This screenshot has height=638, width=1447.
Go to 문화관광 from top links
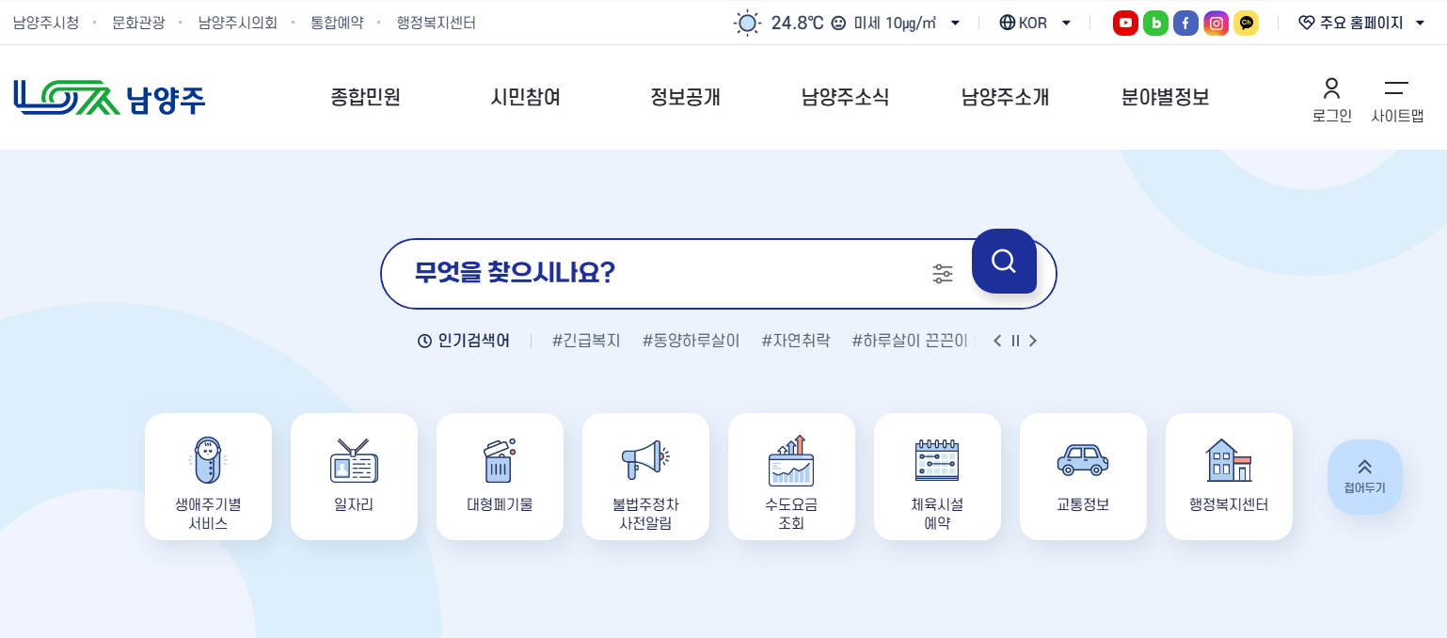pos(138,23)
